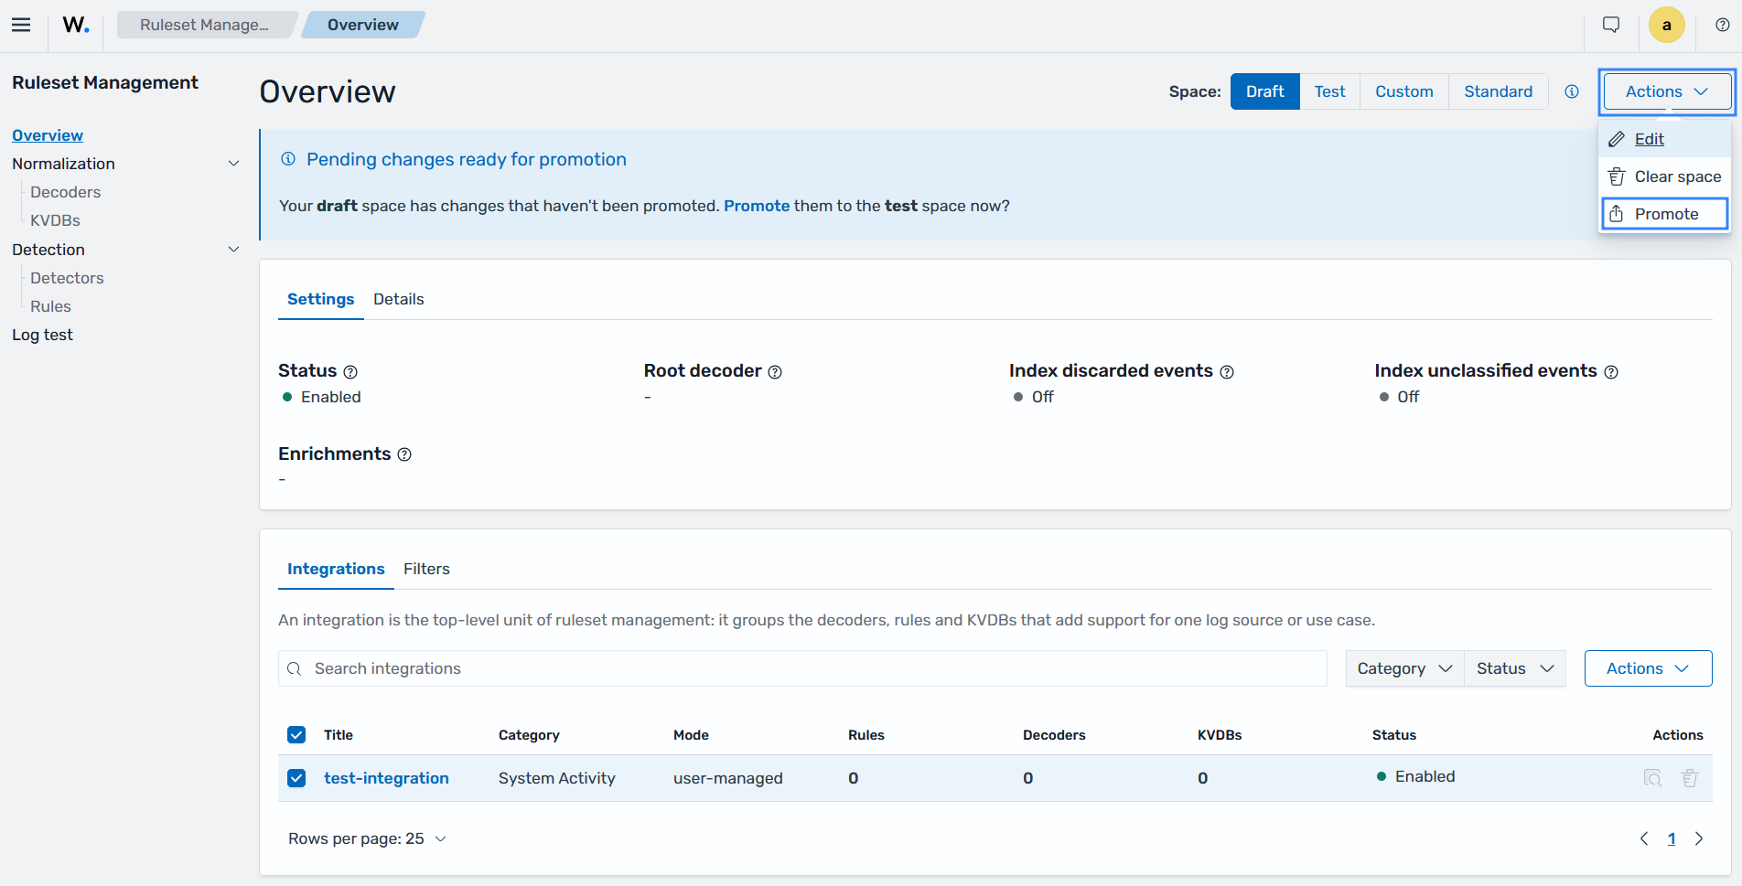The width and height of the screenshot is (1742, 886).
Task: Switch to the Custom space
Action: (x=1404, y=91)
